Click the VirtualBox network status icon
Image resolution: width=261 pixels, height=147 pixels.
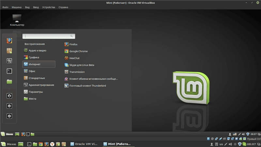pyautogui.click(x=216, y=139)
